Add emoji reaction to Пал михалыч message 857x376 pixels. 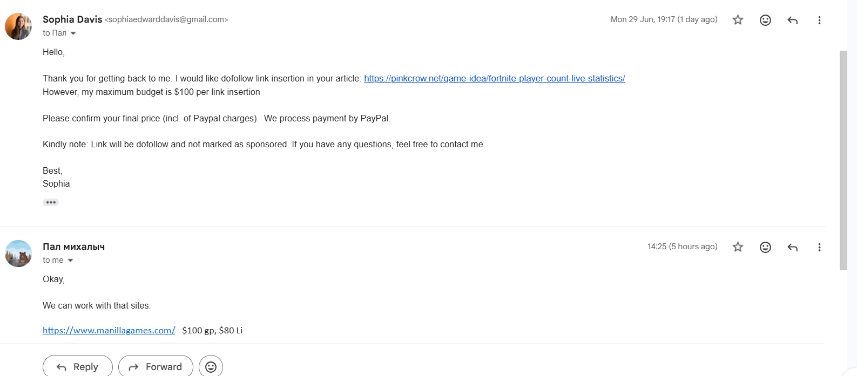765,247
